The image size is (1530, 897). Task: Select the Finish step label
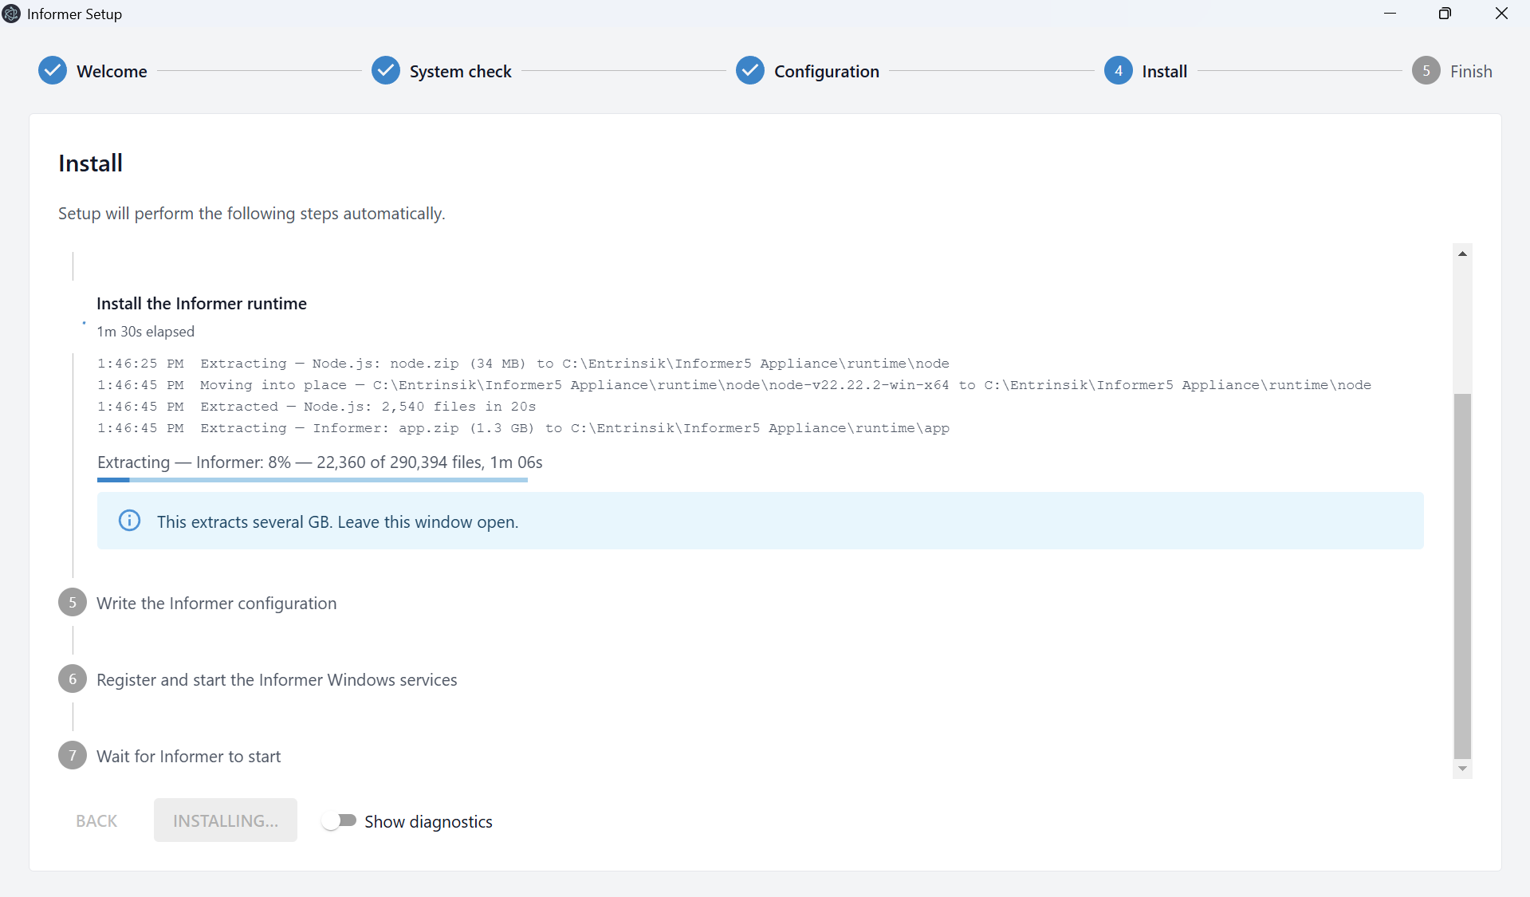tap(1471, 71)
